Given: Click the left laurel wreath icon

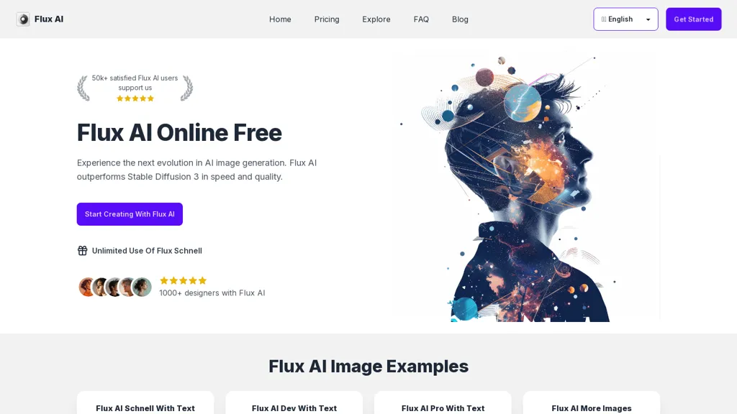Looking at the screenshot, I should [83, 88].
